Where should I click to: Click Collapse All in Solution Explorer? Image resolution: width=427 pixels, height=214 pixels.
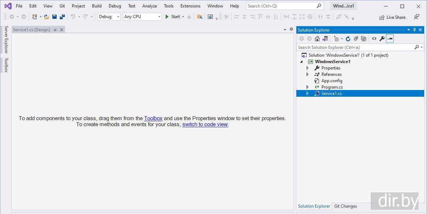pyautogui.click(x=356, y=39)
